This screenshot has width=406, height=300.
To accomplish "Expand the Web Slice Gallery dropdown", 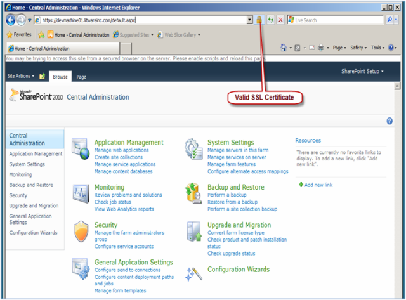I will [x=199, y=35].
